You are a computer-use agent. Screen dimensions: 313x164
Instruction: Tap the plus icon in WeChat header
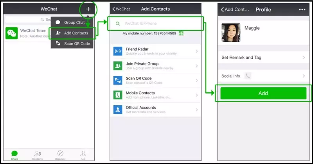[x=88, y=9]
